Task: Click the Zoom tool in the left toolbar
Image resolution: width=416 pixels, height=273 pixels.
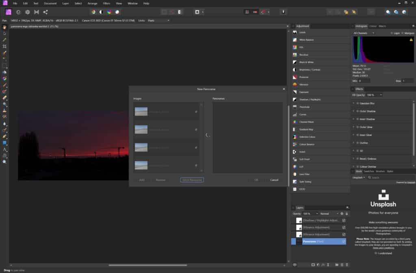Action: coord(4,162)
